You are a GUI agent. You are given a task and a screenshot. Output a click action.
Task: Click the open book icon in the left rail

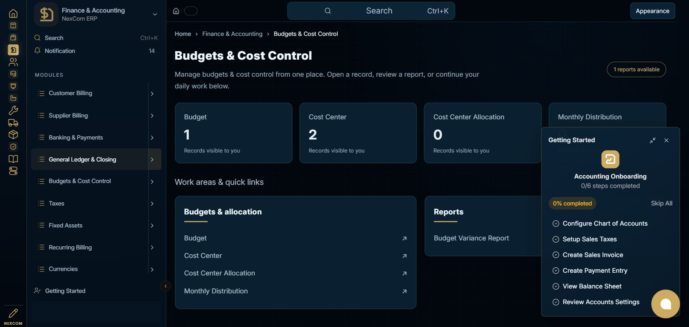coord(13,159)
